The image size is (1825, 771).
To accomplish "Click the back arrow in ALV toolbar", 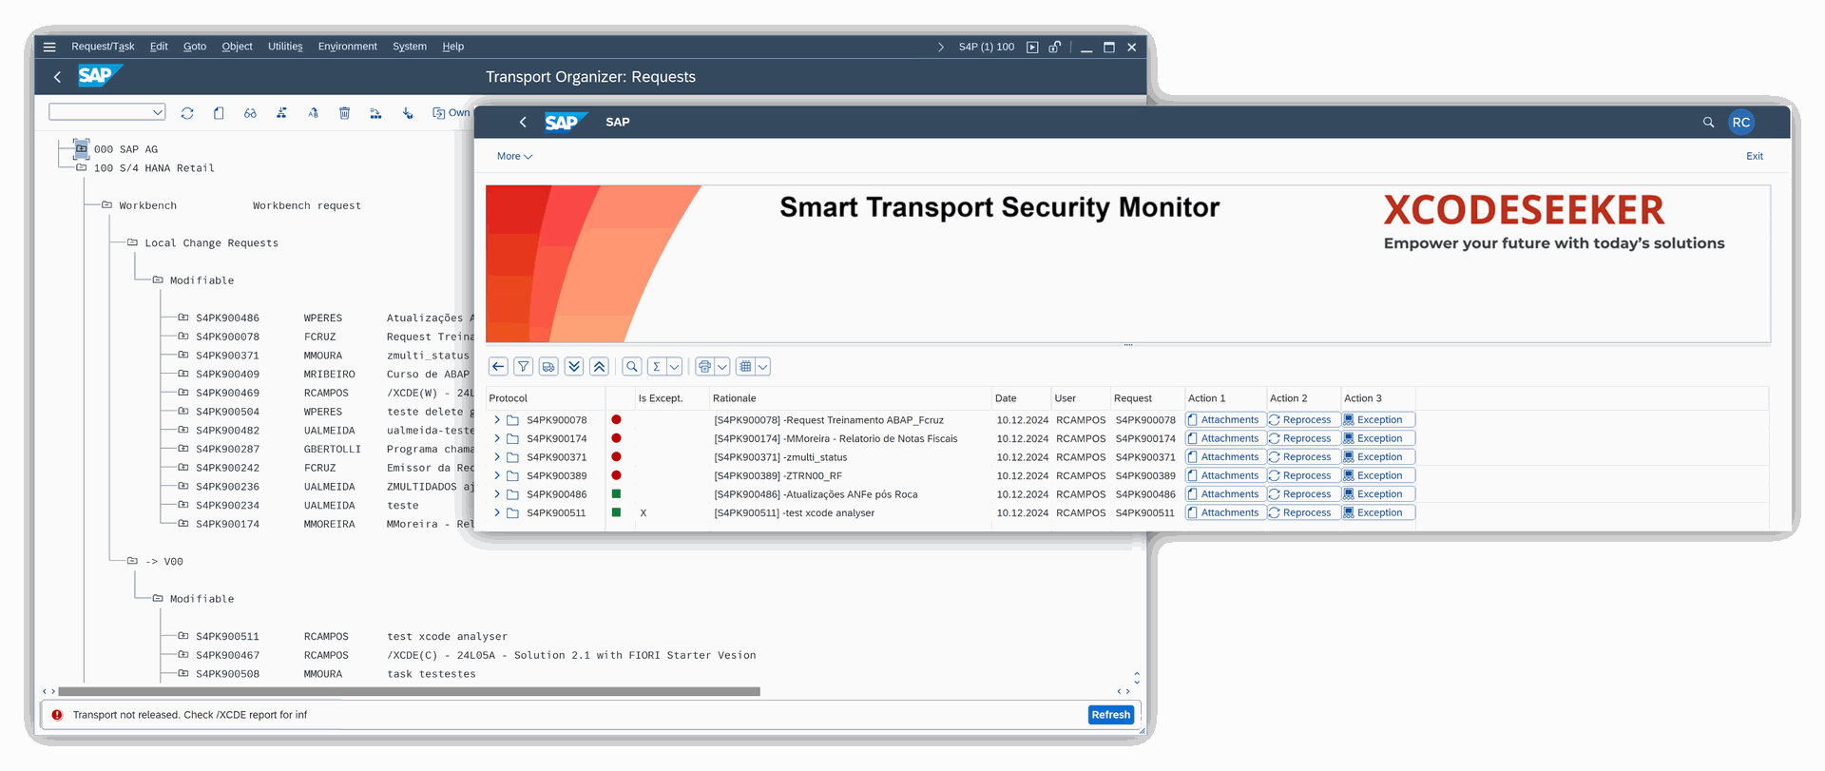I will click(498, 367).
